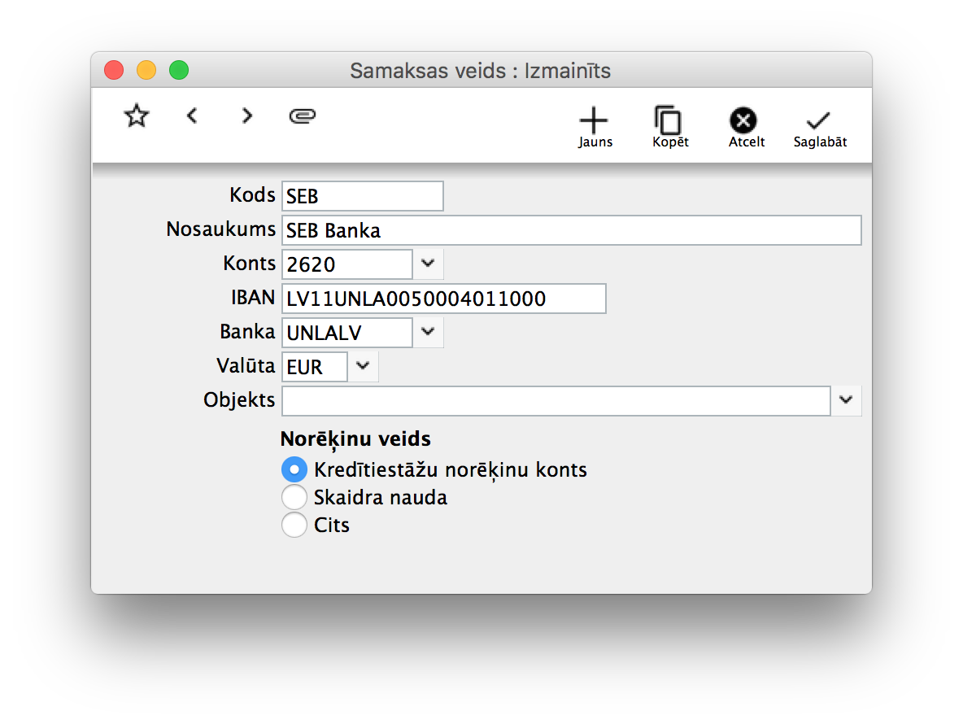
Task: Open the Banka dropdown list
Action: click(429, 332)
